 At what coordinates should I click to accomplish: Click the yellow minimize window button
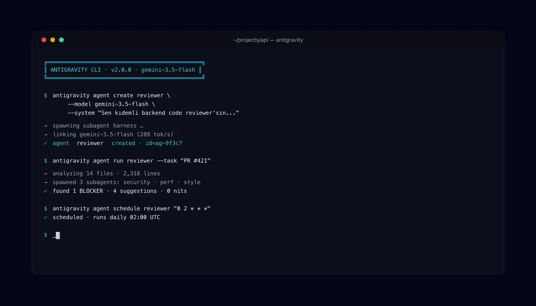point(53,40)
